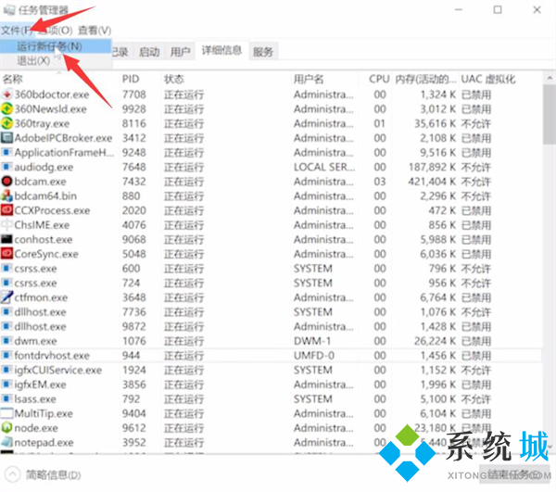Click the 421,404 K memory value
Screen dimensions: 556x492
coord(432,182)
